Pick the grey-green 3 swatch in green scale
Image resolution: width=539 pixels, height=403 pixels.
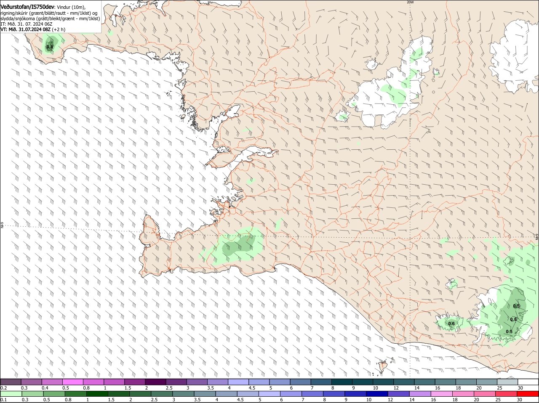[183, 394]
